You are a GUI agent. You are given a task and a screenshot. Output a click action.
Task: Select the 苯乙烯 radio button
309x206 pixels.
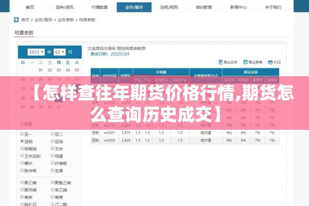coord(53,190)
